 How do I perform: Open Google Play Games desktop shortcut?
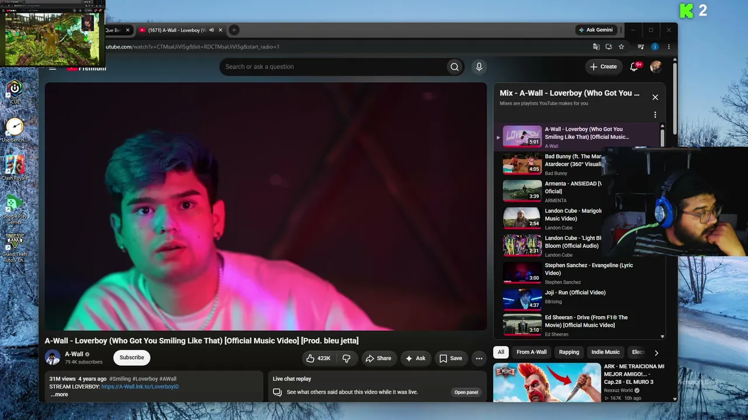point(15,211)
